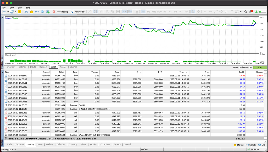This screenshot has height=152, width=268.
Task: Toggle Algo Trading on or off
Action: coord(60,11)
